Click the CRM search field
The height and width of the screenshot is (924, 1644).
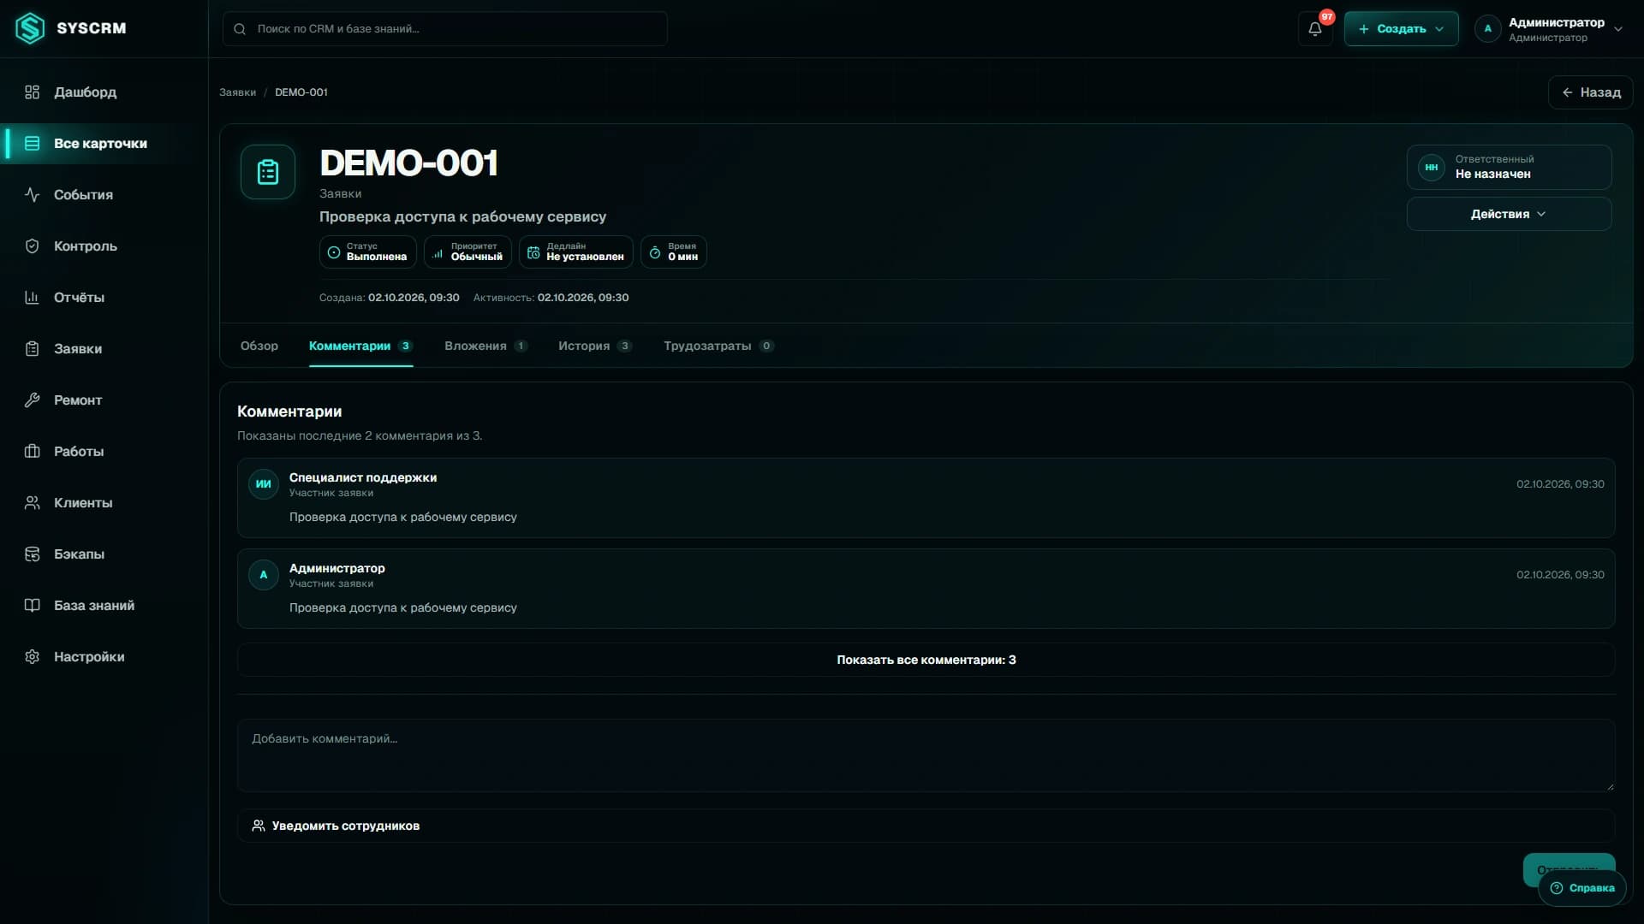[x=444, y=29]
